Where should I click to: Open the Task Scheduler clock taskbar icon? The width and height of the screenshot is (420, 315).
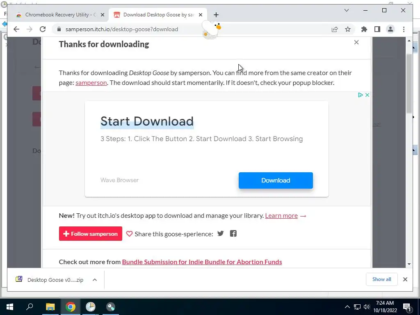(x=91, y=307)
